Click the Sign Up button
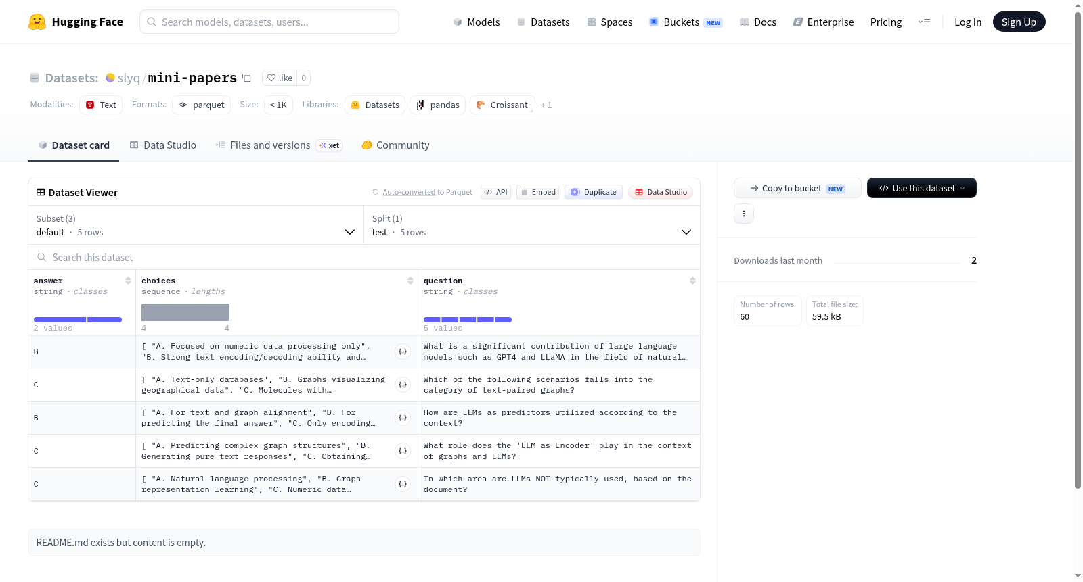The image size is (1083, 582). (1019, 22)
